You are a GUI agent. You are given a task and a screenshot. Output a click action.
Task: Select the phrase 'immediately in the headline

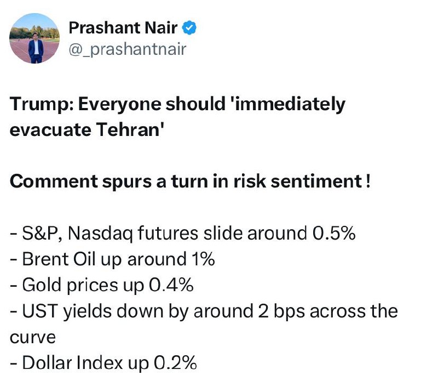(290, 104)
